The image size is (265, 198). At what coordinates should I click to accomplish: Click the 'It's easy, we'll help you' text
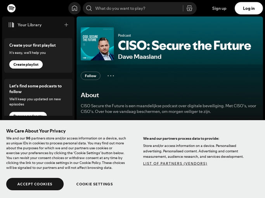(28, 53)
